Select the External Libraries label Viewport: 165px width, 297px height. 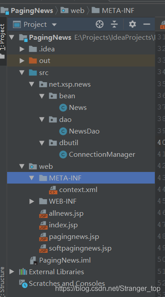[56, 272]
